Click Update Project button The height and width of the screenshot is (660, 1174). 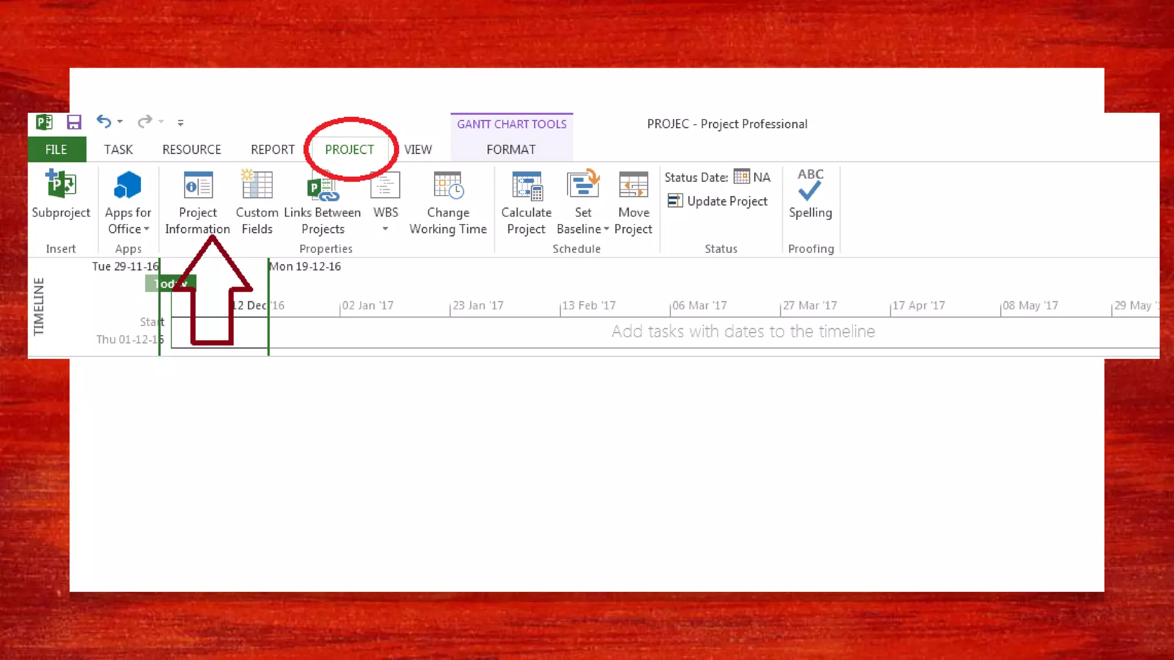(718, 201)
